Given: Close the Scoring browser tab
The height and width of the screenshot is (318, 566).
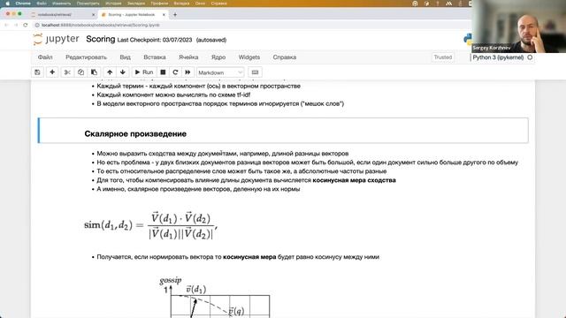Looking at the screenshot, I should pyautogui.click(x=164, y=15).
